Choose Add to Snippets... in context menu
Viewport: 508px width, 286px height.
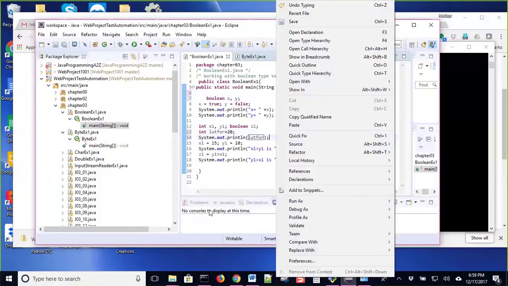click(x=335, y=190)
